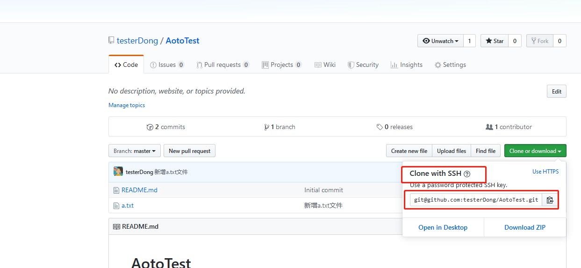
Task: Click the stargazers count 0
Action: tap(515, 41)
